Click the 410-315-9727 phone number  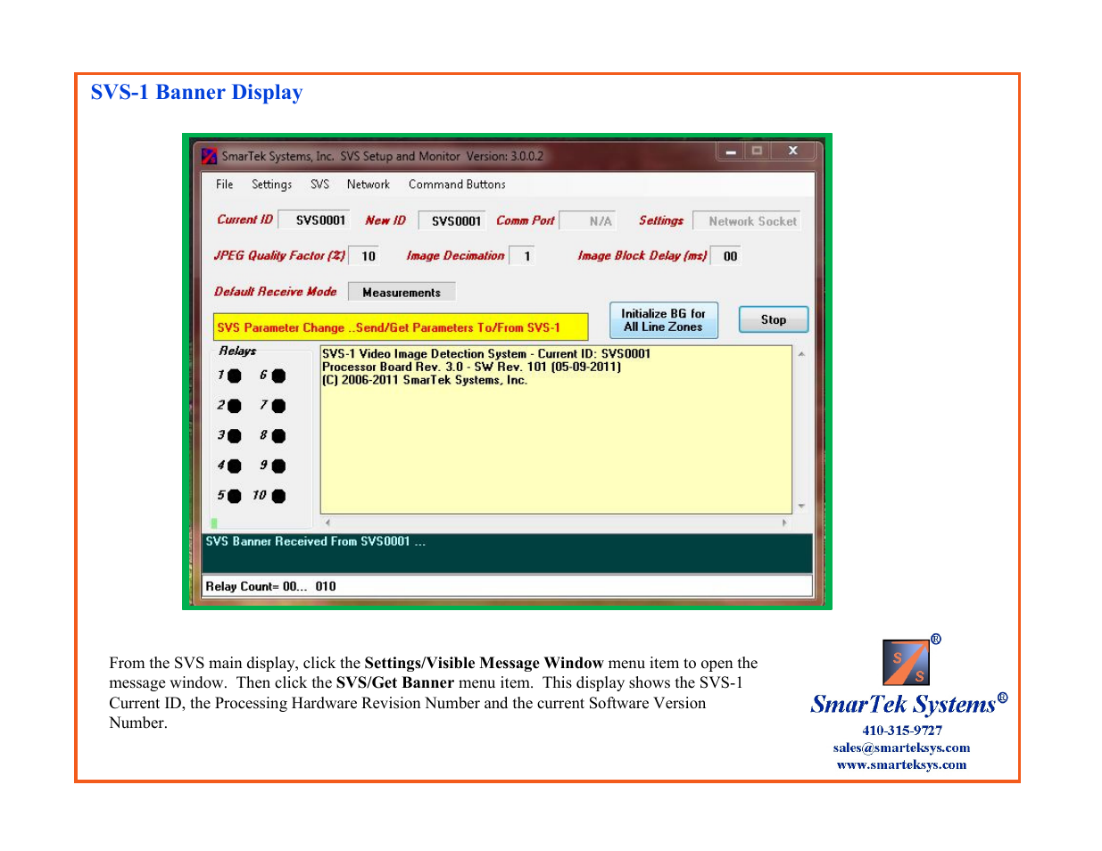[902, 731]
